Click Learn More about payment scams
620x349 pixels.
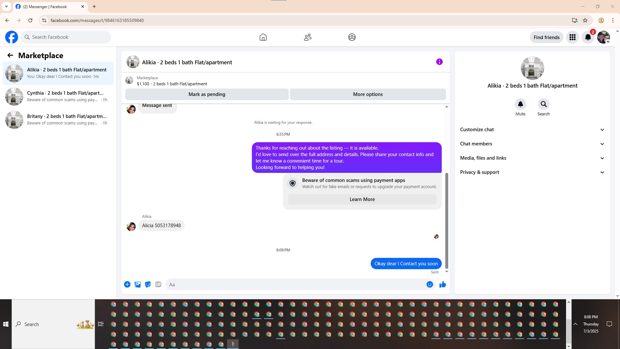coord(362,199)
